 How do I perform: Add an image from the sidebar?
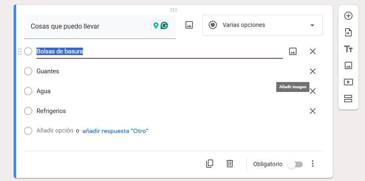348,65
